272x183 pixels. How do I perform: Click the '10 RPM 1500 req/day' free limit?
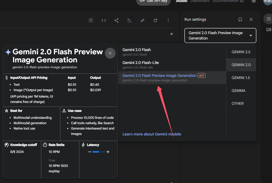58,168
